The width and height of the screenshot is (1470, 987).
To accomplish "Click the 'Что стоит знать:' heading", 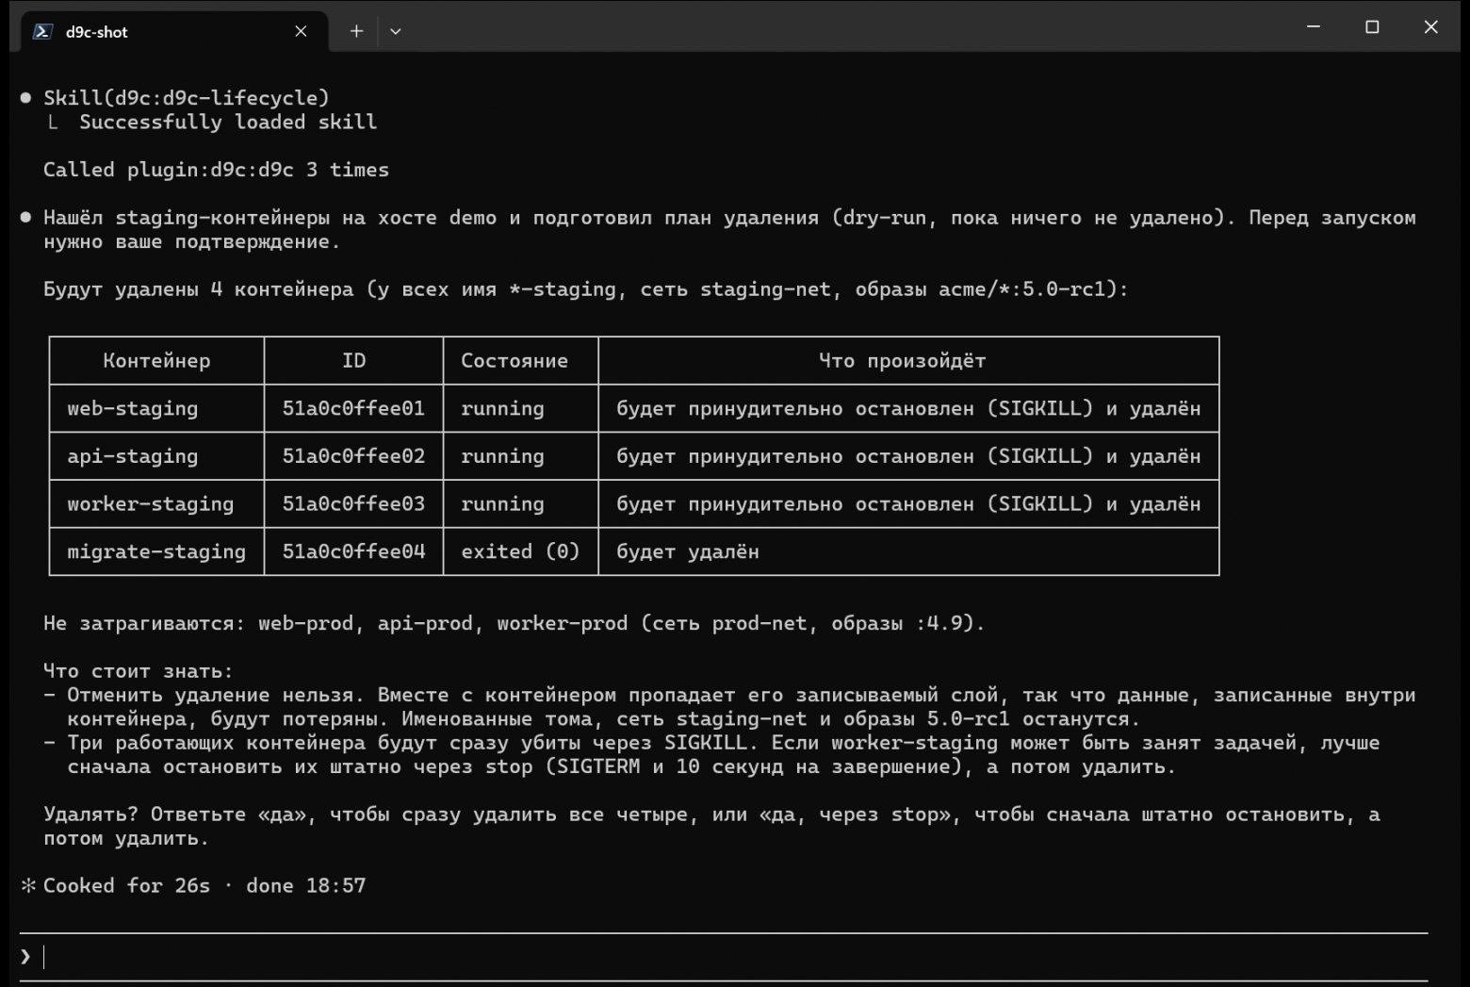I will 138,671.
